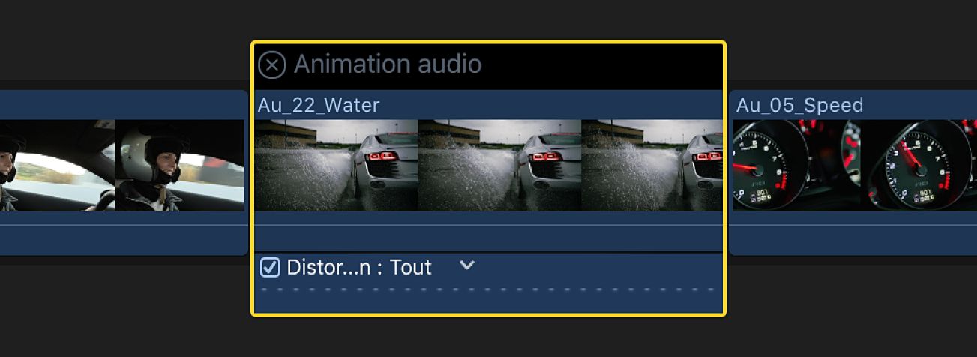Click the dashed Distortion animation line
The height and width of the screenshot is (357, 977).
[x=487, y=289]
